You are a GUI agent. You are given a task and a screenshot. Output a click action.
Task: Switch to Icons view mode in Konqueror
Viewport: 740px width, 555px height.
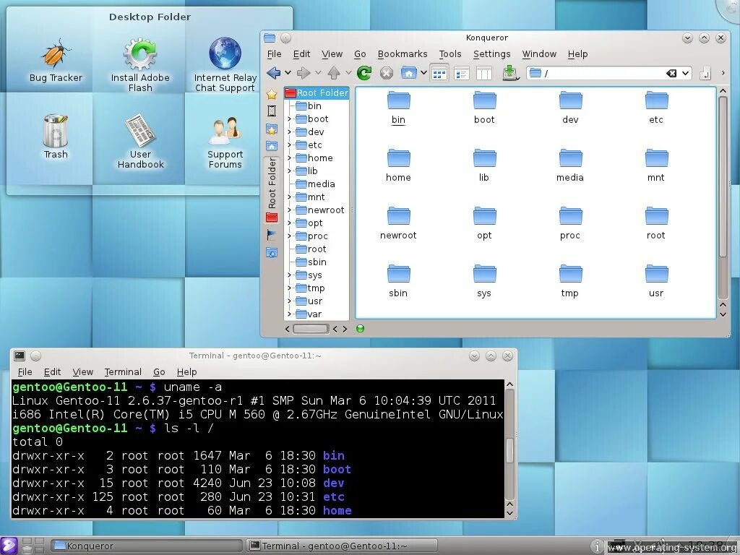pos(439,74)
